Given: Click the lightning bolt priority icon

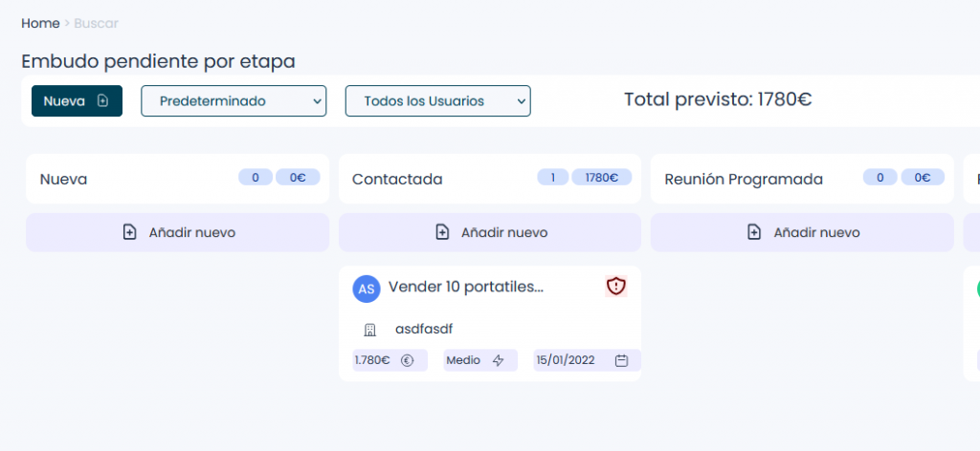Looking at the screenshot, I should [x=498, y=360].
